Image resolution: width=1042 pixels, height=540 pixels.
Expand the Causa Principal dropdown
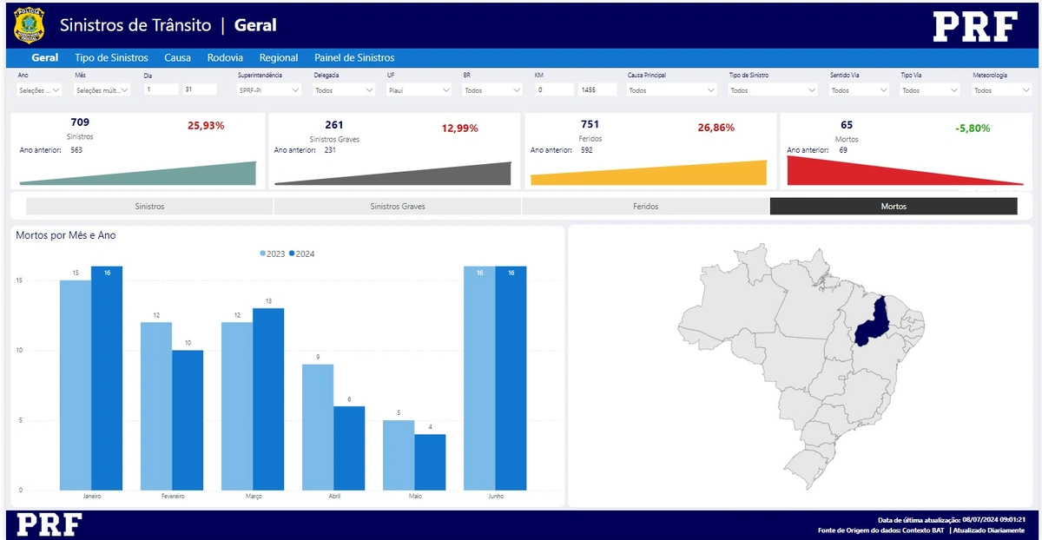(672, 89)
